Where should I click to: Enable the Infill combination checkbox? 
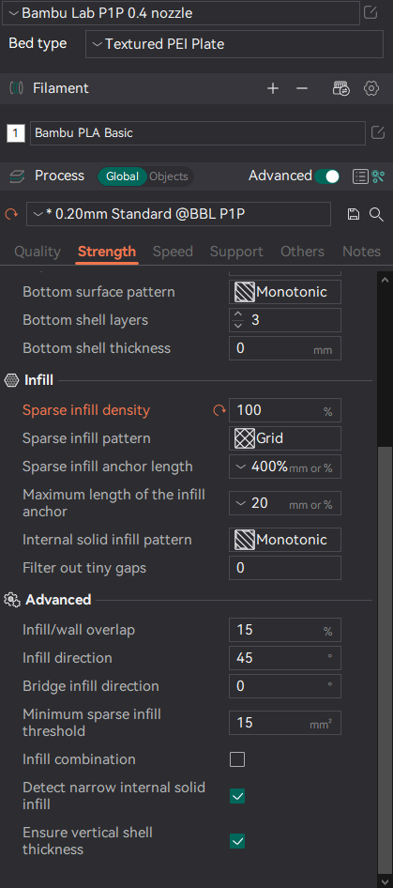point(237,759)
